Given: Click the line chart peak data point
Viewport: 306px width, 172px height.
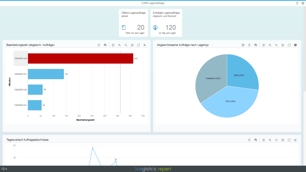Looking at the screenshot, I should 93,148.
